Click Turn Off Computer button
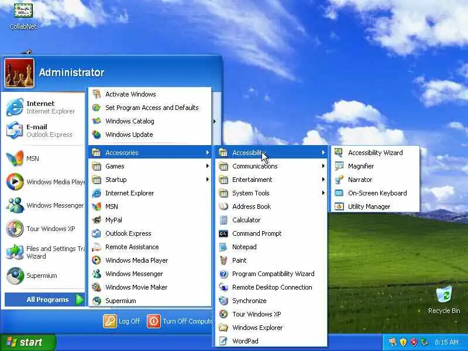The image size is (468, 351). [x=179, y=321]
